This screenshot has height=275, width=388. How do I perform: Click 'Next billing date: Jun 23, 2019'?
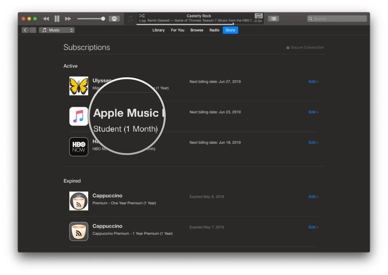click(215, 112)
